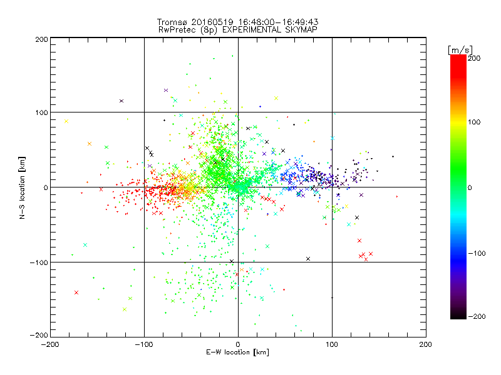Click the red X marker at far lower left
The image size is (501, 375).
pyautogui.click(x=76, y=292)
